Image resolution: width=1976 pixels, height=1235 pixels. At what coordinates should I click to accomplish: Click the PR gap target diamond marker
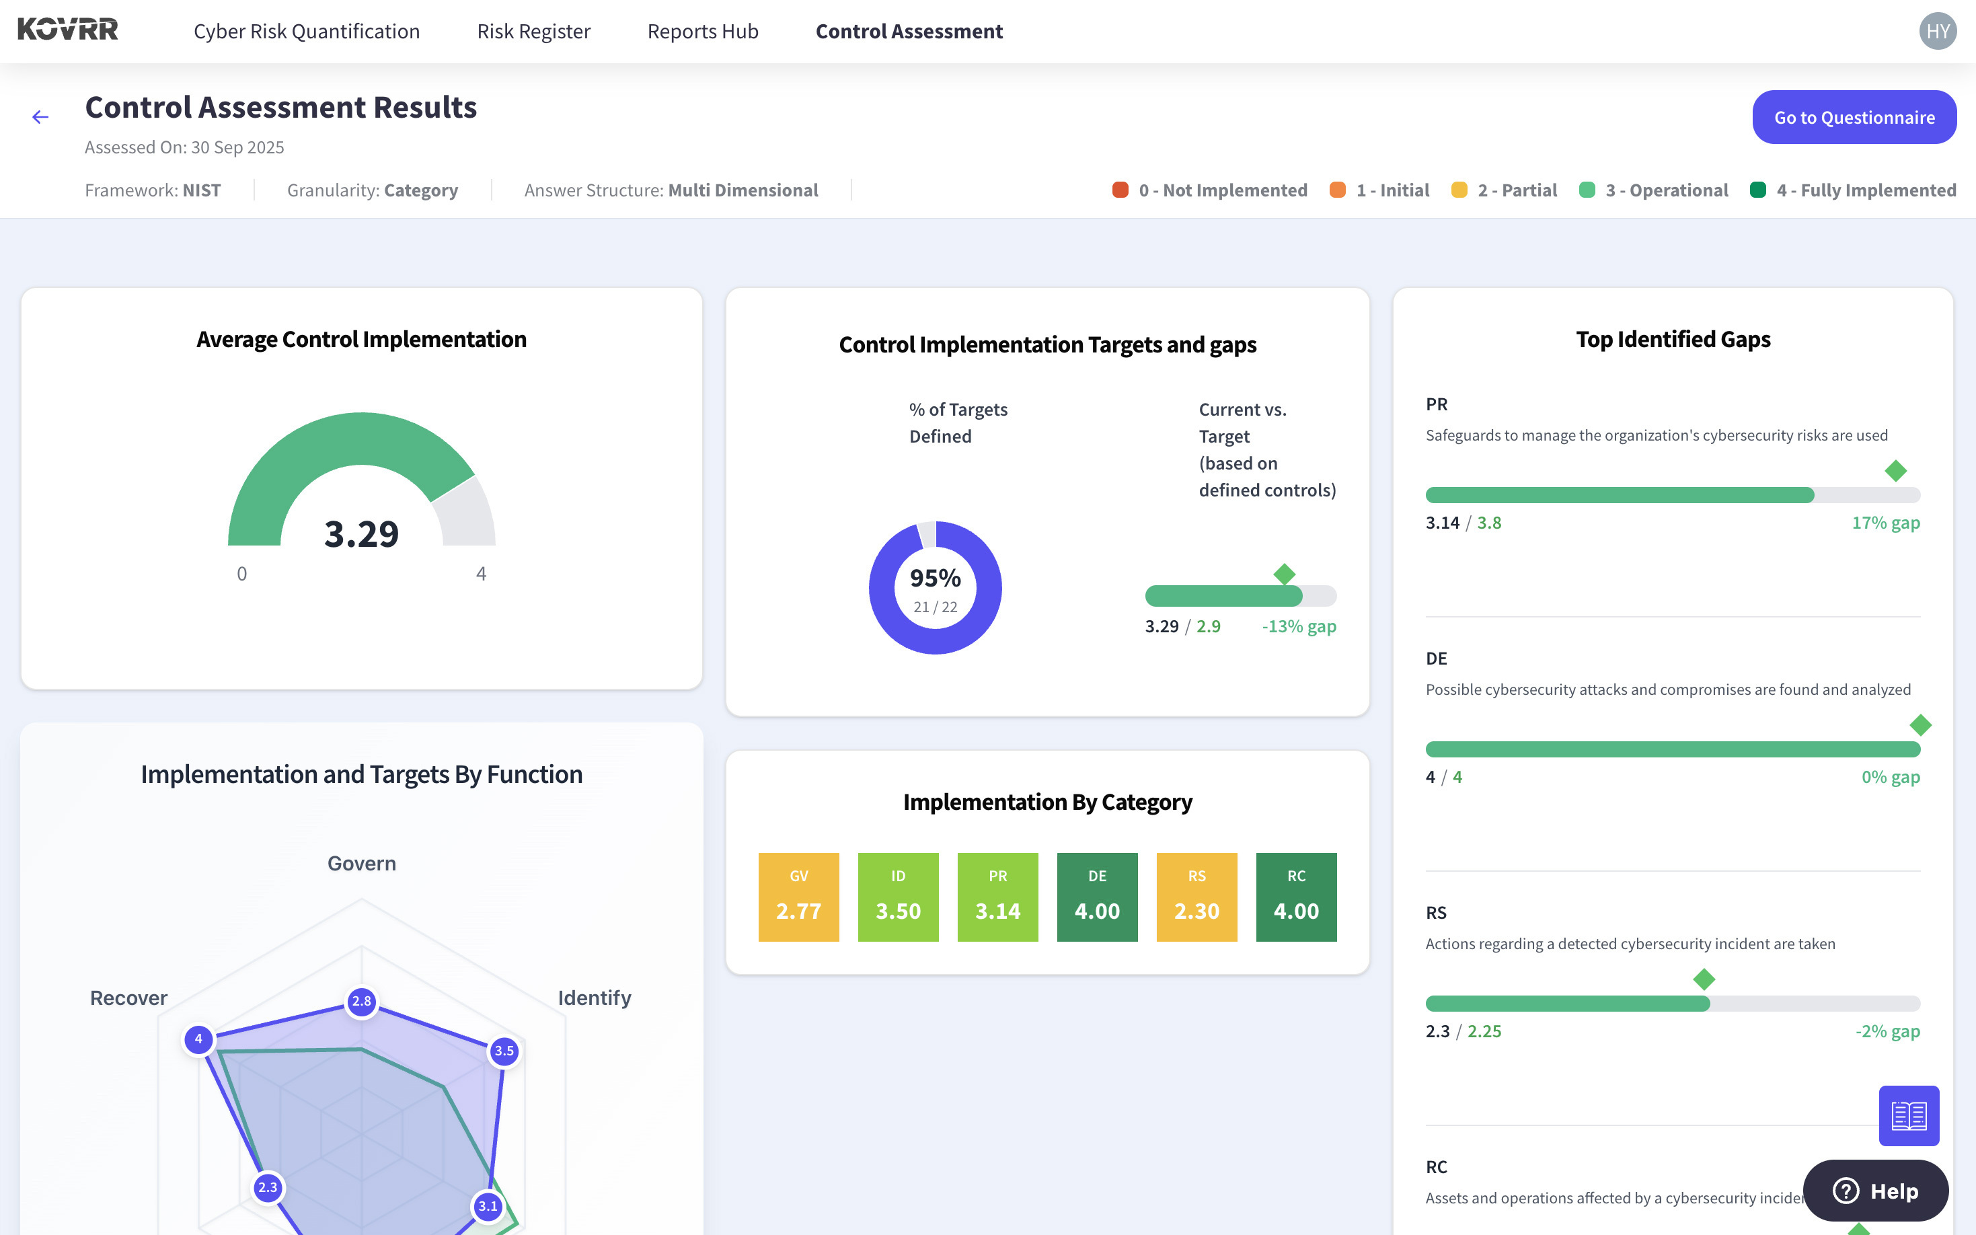1895,472
